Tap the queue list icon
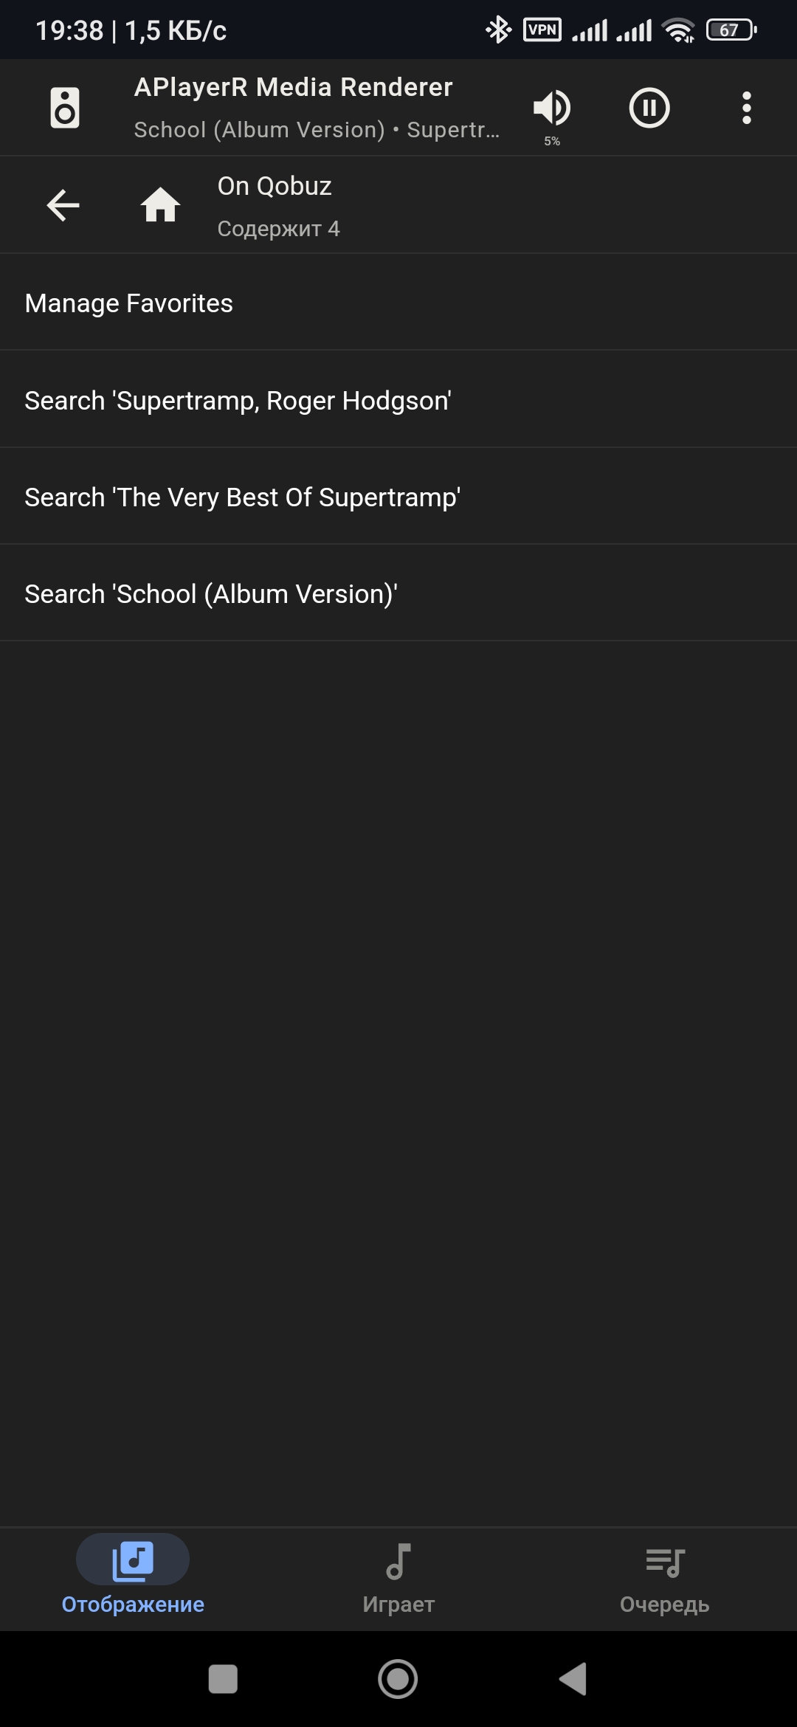Viewport: 797px width, 1727px height. click(665, 1562)
